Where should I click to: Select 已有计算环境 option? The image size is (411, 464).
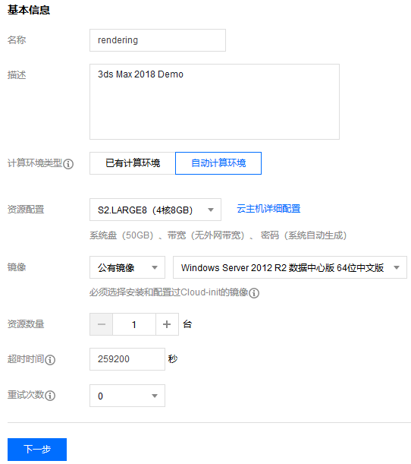(x=133, y=163)
